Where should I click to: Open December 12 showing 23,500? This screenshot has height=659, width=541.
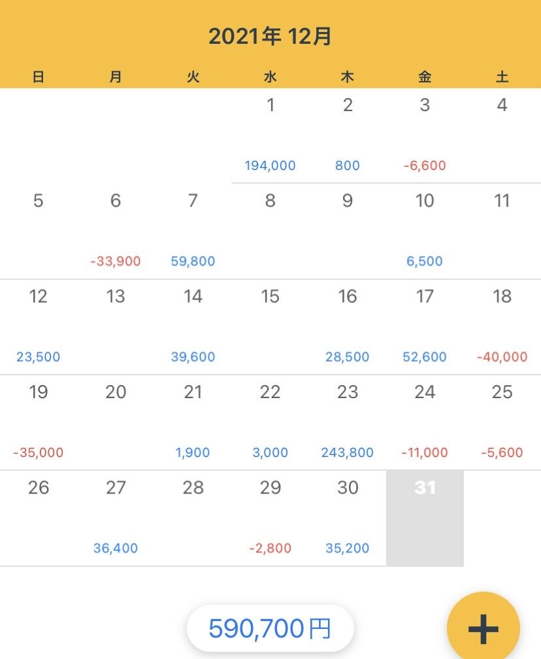pyautogui.click(x=39, y=326)
